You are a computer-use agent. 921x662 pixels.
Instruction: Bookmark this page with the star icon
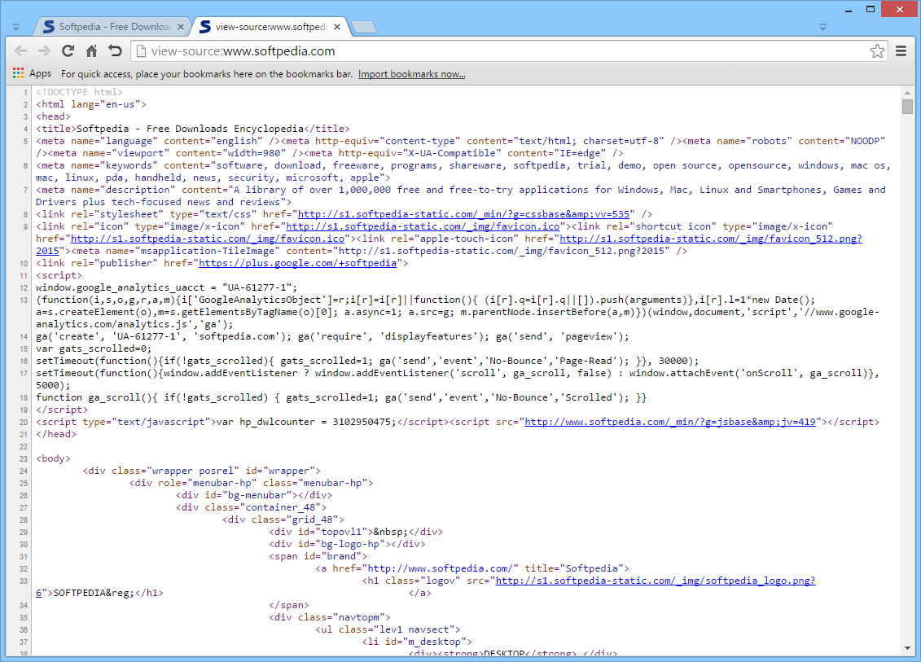pyautogui.click(x=877, y=51)
